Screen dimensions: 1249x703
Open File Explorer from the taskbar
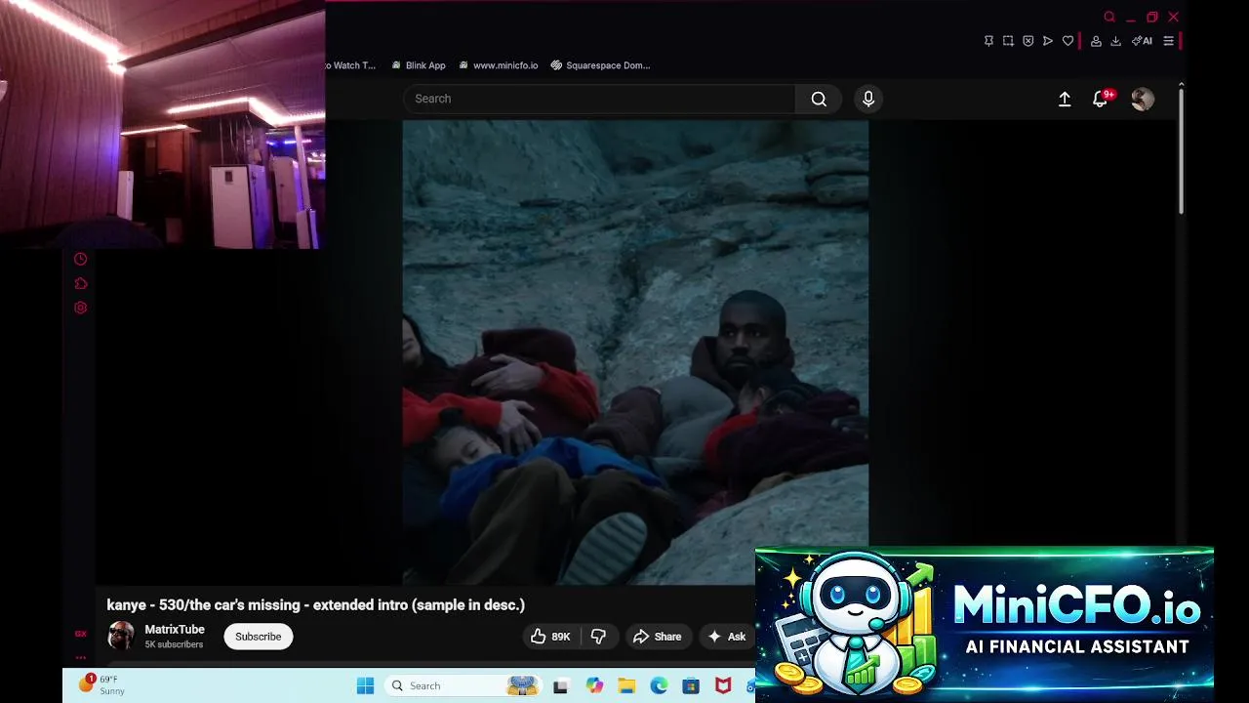pos(626,686)
